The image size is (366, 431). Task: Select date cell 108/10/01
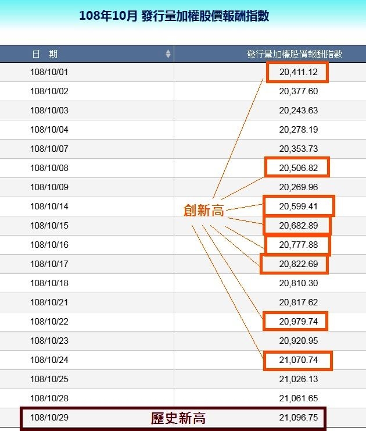(49, 72)
